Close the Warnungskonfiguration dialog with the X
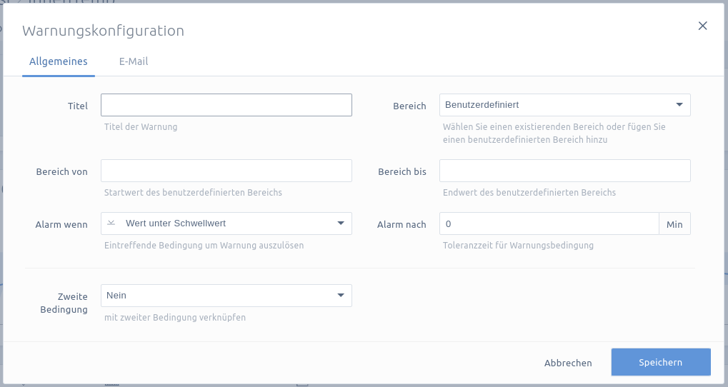Screen dimensions: 728x387 pos(702,26)
